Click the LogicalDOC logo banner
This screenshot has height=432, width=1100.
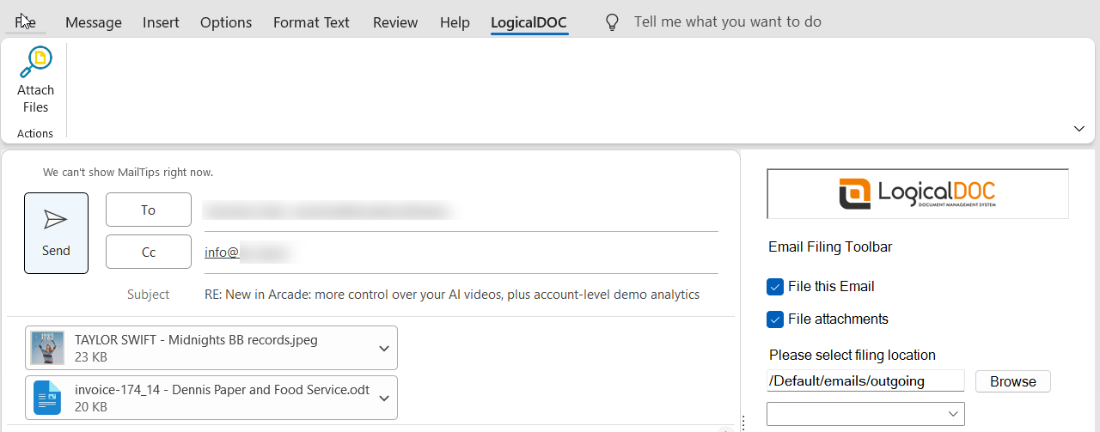click(x=918, y=193)
